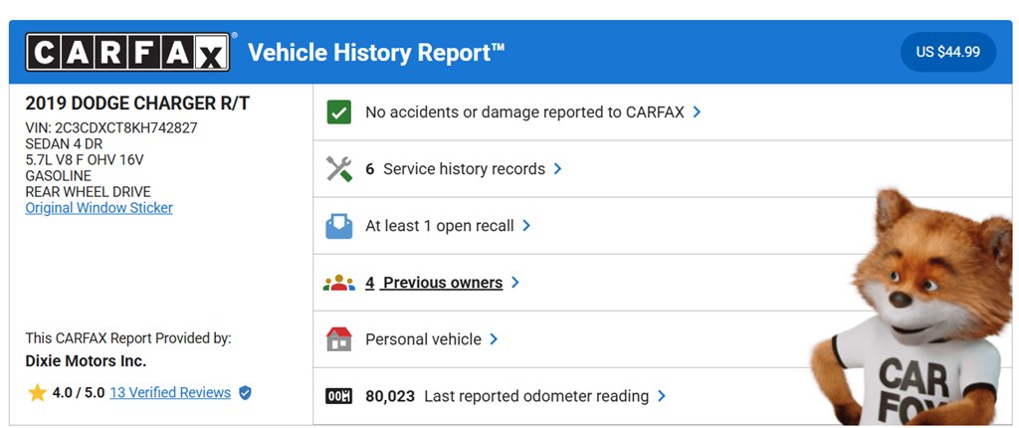The image size is (1019, 428).
Task: Open the 13 Verified Reviews link
Action: (x=170, y=393)
